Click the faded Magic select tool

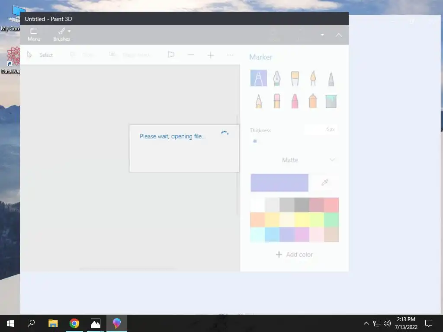[130, 55]
